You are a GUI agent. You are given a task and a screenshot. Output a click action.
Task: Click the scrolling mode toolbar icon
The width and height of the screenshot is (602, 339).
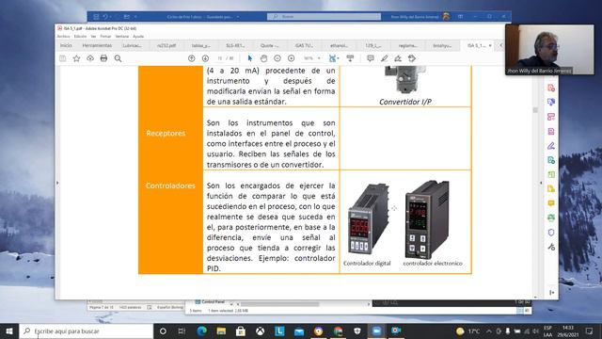click(350, 58)
